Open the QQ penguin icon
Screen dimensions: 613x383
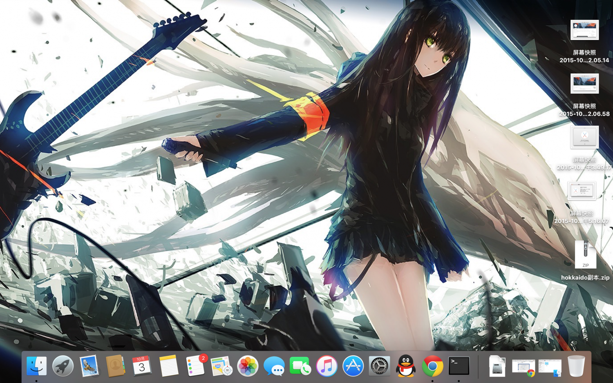[x=406, y=366]
